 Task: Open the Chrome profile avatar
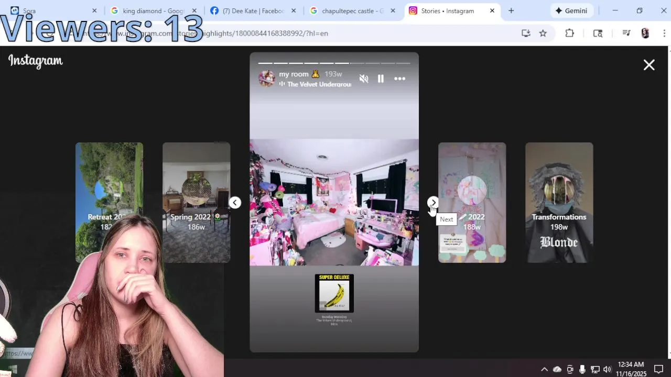tap(645, 33)
